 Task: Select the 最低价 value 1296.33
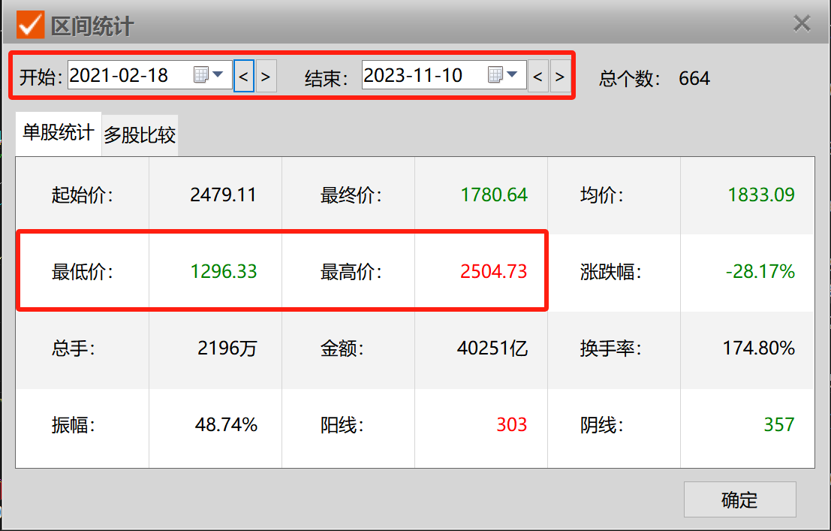click(223, 271)
